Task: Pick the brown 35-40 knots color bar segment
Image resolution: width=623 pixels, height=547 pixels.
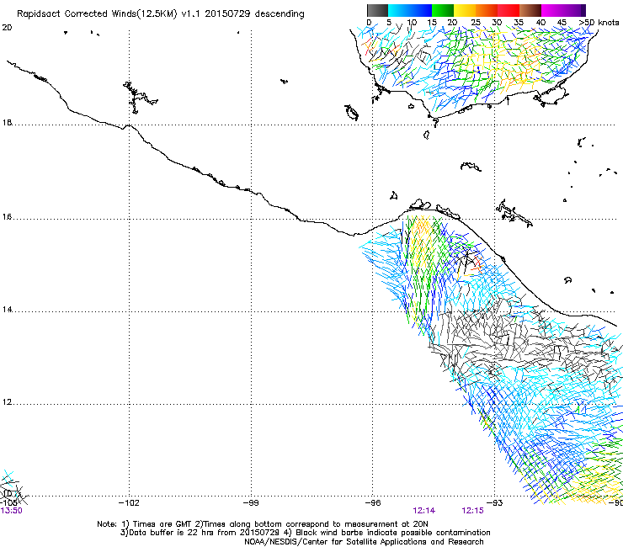Action: (530, 10)
